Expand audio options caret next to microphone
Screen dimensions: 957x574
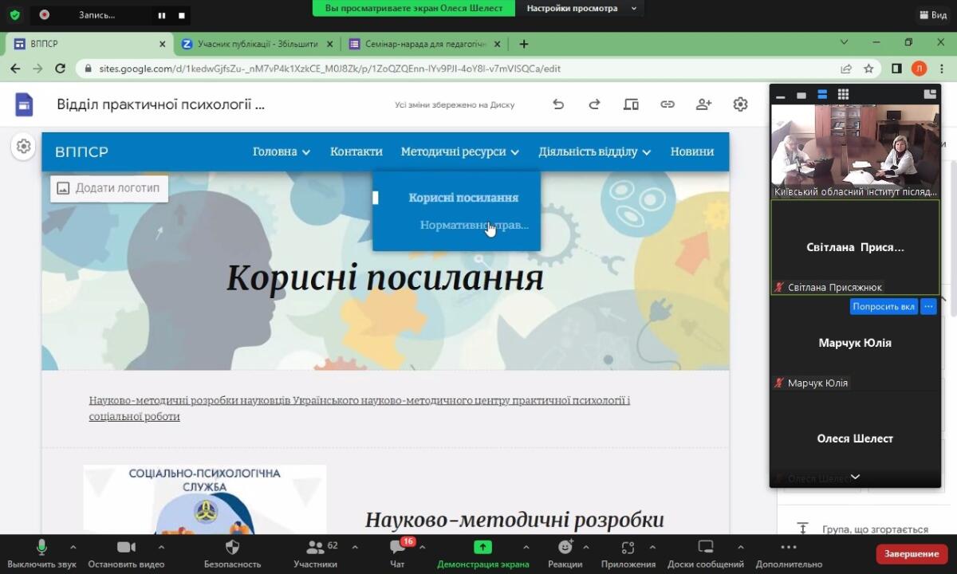click(73, 547)
